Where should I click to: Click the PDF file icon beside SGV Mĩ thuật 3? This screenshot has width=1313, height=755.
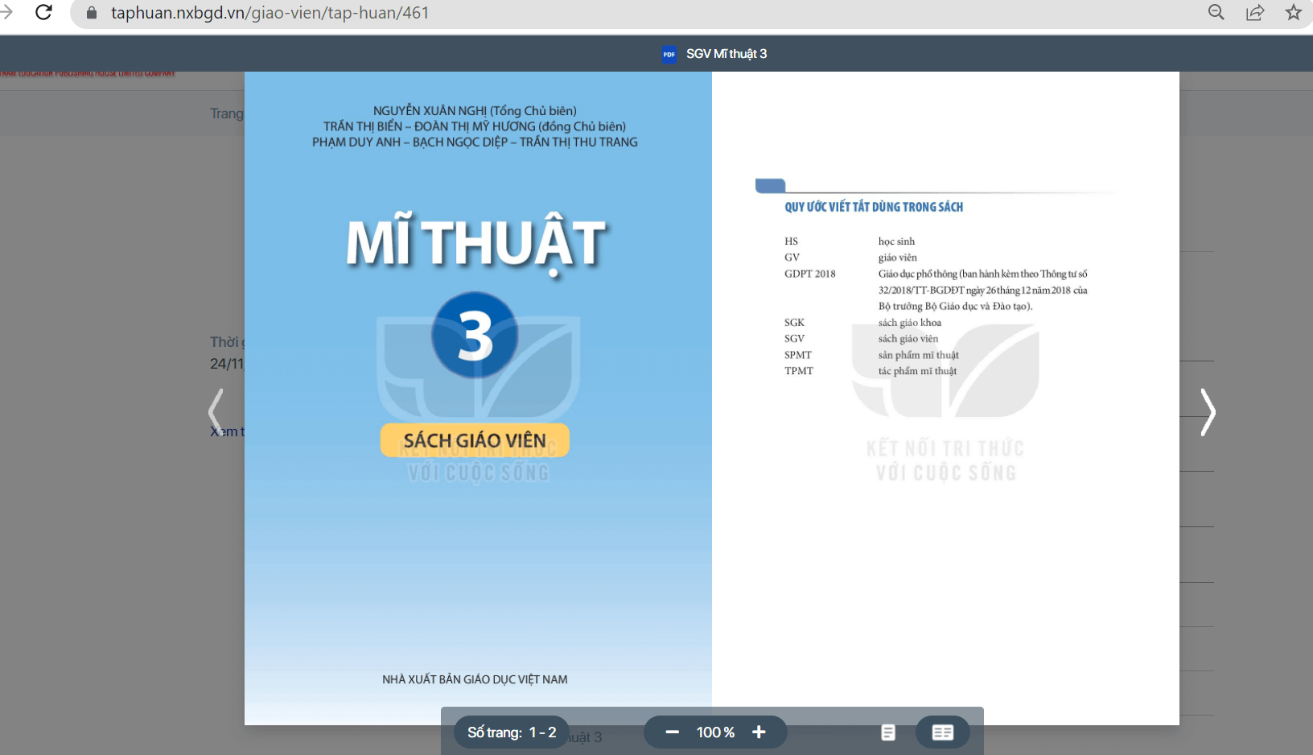click(x=669, y=54)
